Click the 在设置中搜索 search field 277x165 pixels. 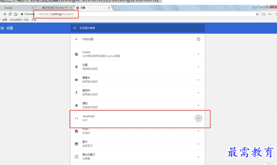click(x=138, y=28)
